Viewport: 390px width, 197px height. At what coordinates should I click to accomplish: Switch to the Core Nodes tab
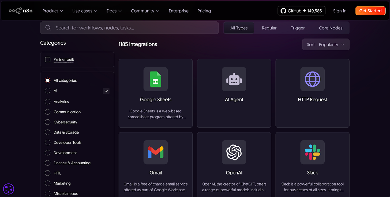coord(331,28)
